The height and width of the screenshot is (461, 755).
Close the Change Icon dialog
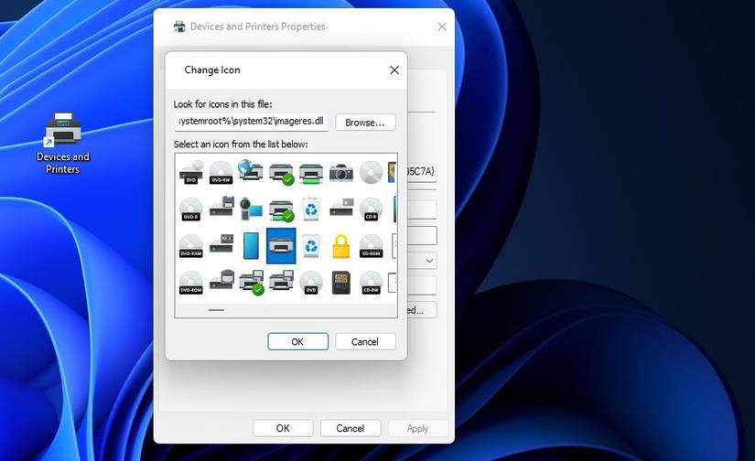pyautogui.click(x=394, y=70)
